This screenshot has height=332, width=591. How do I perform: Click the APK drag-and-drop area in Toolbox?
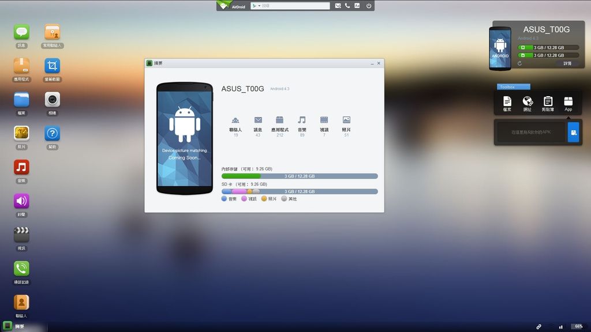tap(531, 132)
